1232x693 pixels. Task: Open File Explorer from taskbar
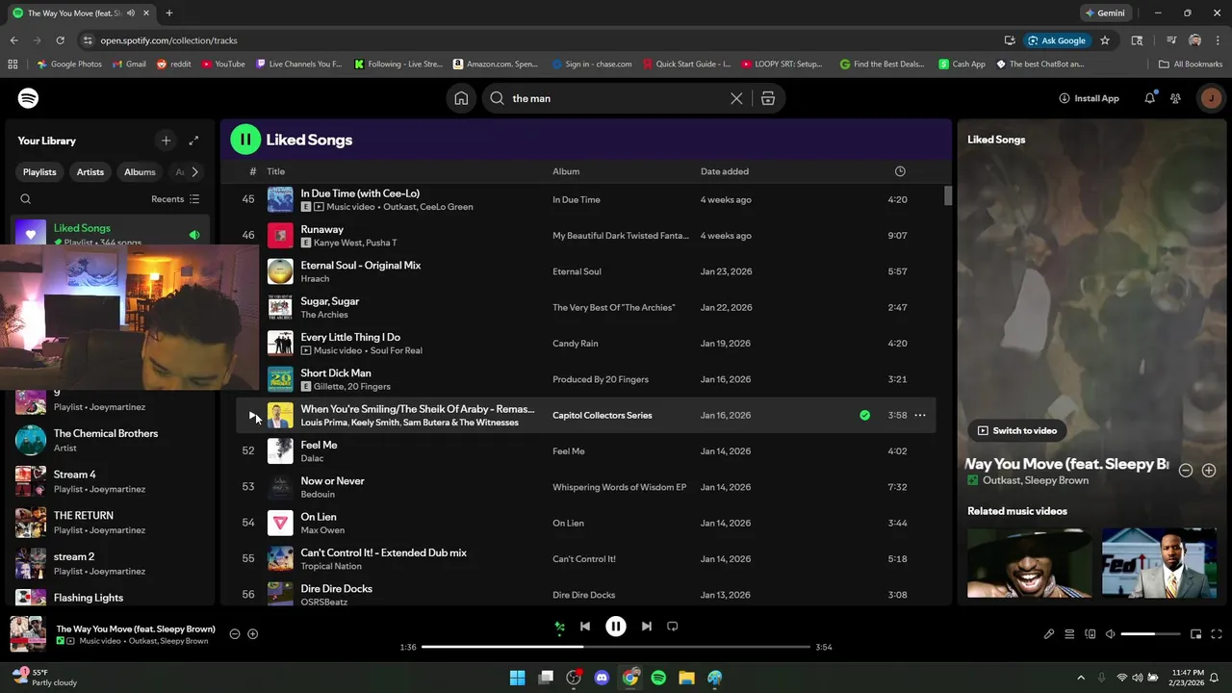(686, 678)
